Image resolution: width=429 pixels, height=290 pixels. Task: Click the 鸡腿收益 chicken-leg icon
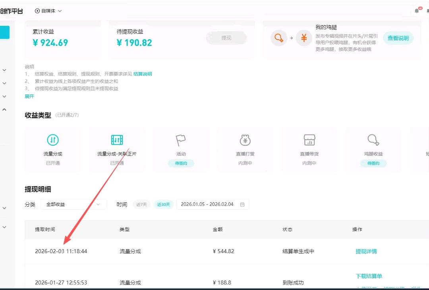point(373,140)
